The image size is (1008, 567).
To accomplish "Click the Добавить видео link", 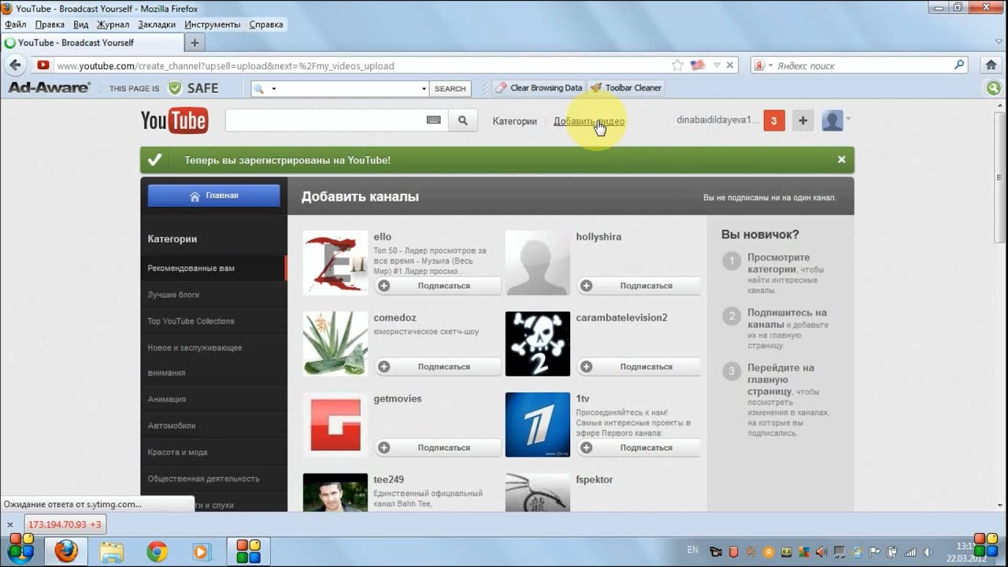I will click(x=589, y=121).
